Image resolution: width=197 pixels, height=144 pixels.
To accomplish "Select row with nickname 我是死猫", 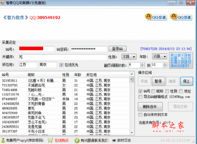I will click(x=65, y=127).
